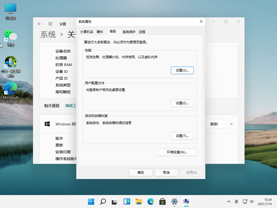Open the Start menu

pos(91,201)
